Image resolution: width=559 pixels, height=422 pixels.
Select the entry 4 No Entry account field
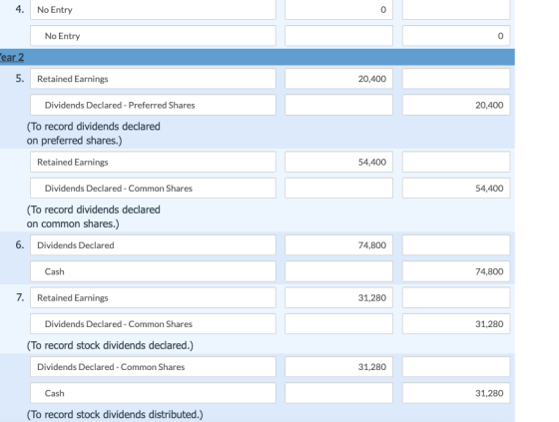coord(153,10)
